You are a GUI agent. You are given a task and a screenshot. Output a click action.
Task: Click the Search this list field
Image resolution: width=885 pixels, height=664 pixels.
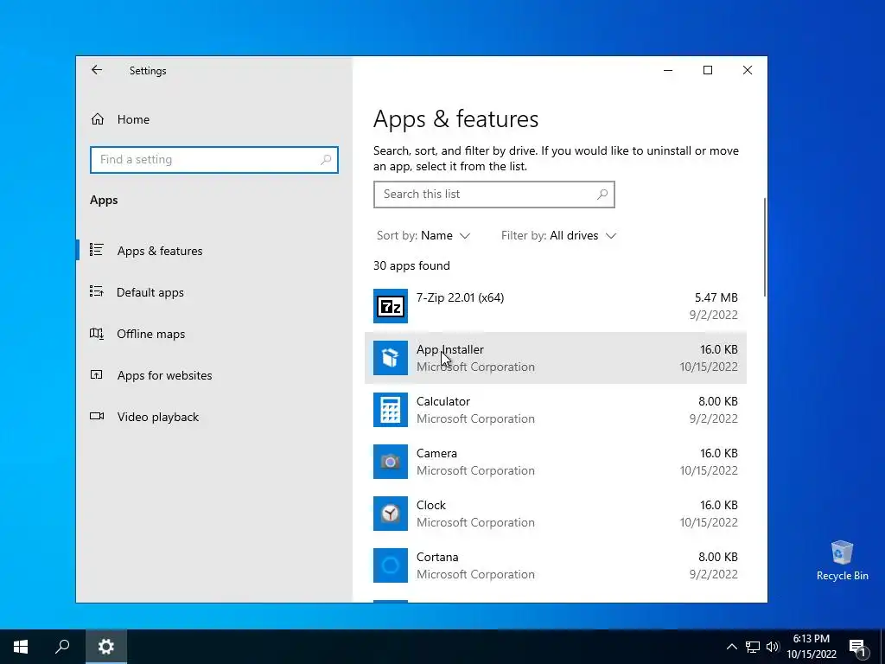coord(493,195)
